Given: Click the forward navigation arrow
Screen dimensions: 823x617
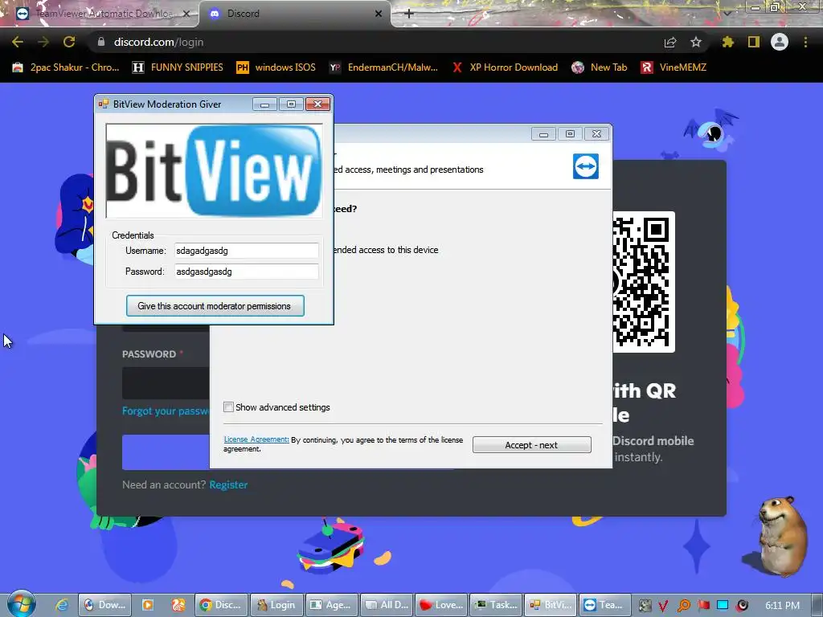Looking at the screenshot, I should (x=43, y=42).
